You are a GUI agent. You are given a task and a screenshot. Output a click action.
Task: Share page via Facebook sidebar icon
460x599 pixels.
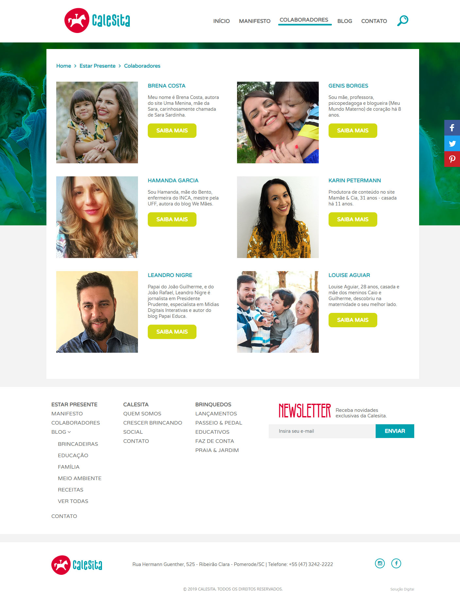coord(452,128)
